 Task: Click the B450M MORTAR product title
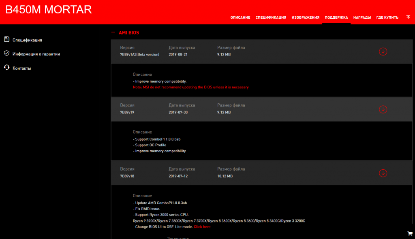49,10
